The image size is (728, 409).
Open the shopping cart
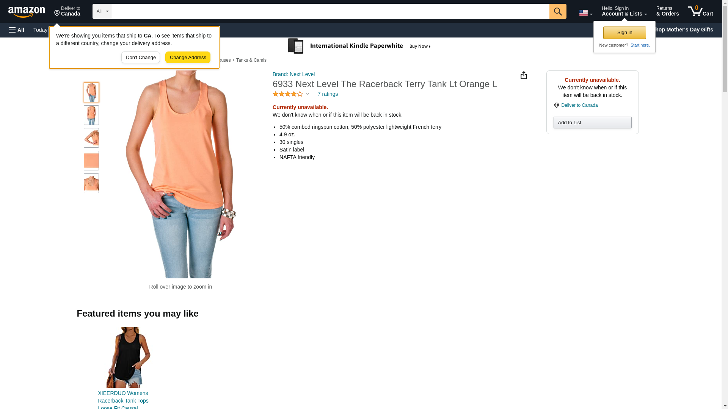coord(700,11)
